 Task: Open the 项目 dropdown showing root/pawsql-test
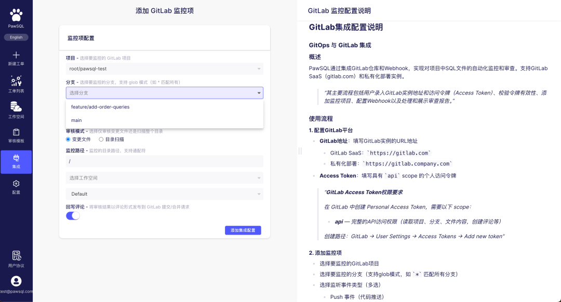click(165, 68)
